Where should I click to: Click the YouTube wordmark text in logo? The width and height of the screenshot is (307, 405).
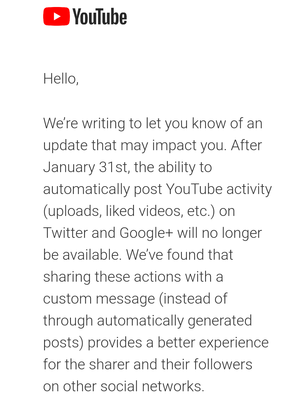100,17
